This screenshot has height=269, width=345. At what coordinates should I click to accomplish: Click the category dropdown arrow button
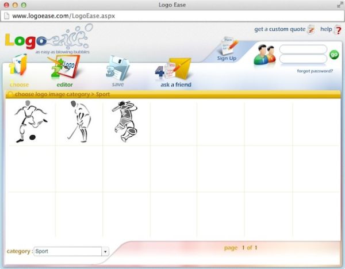pos(105,251)
